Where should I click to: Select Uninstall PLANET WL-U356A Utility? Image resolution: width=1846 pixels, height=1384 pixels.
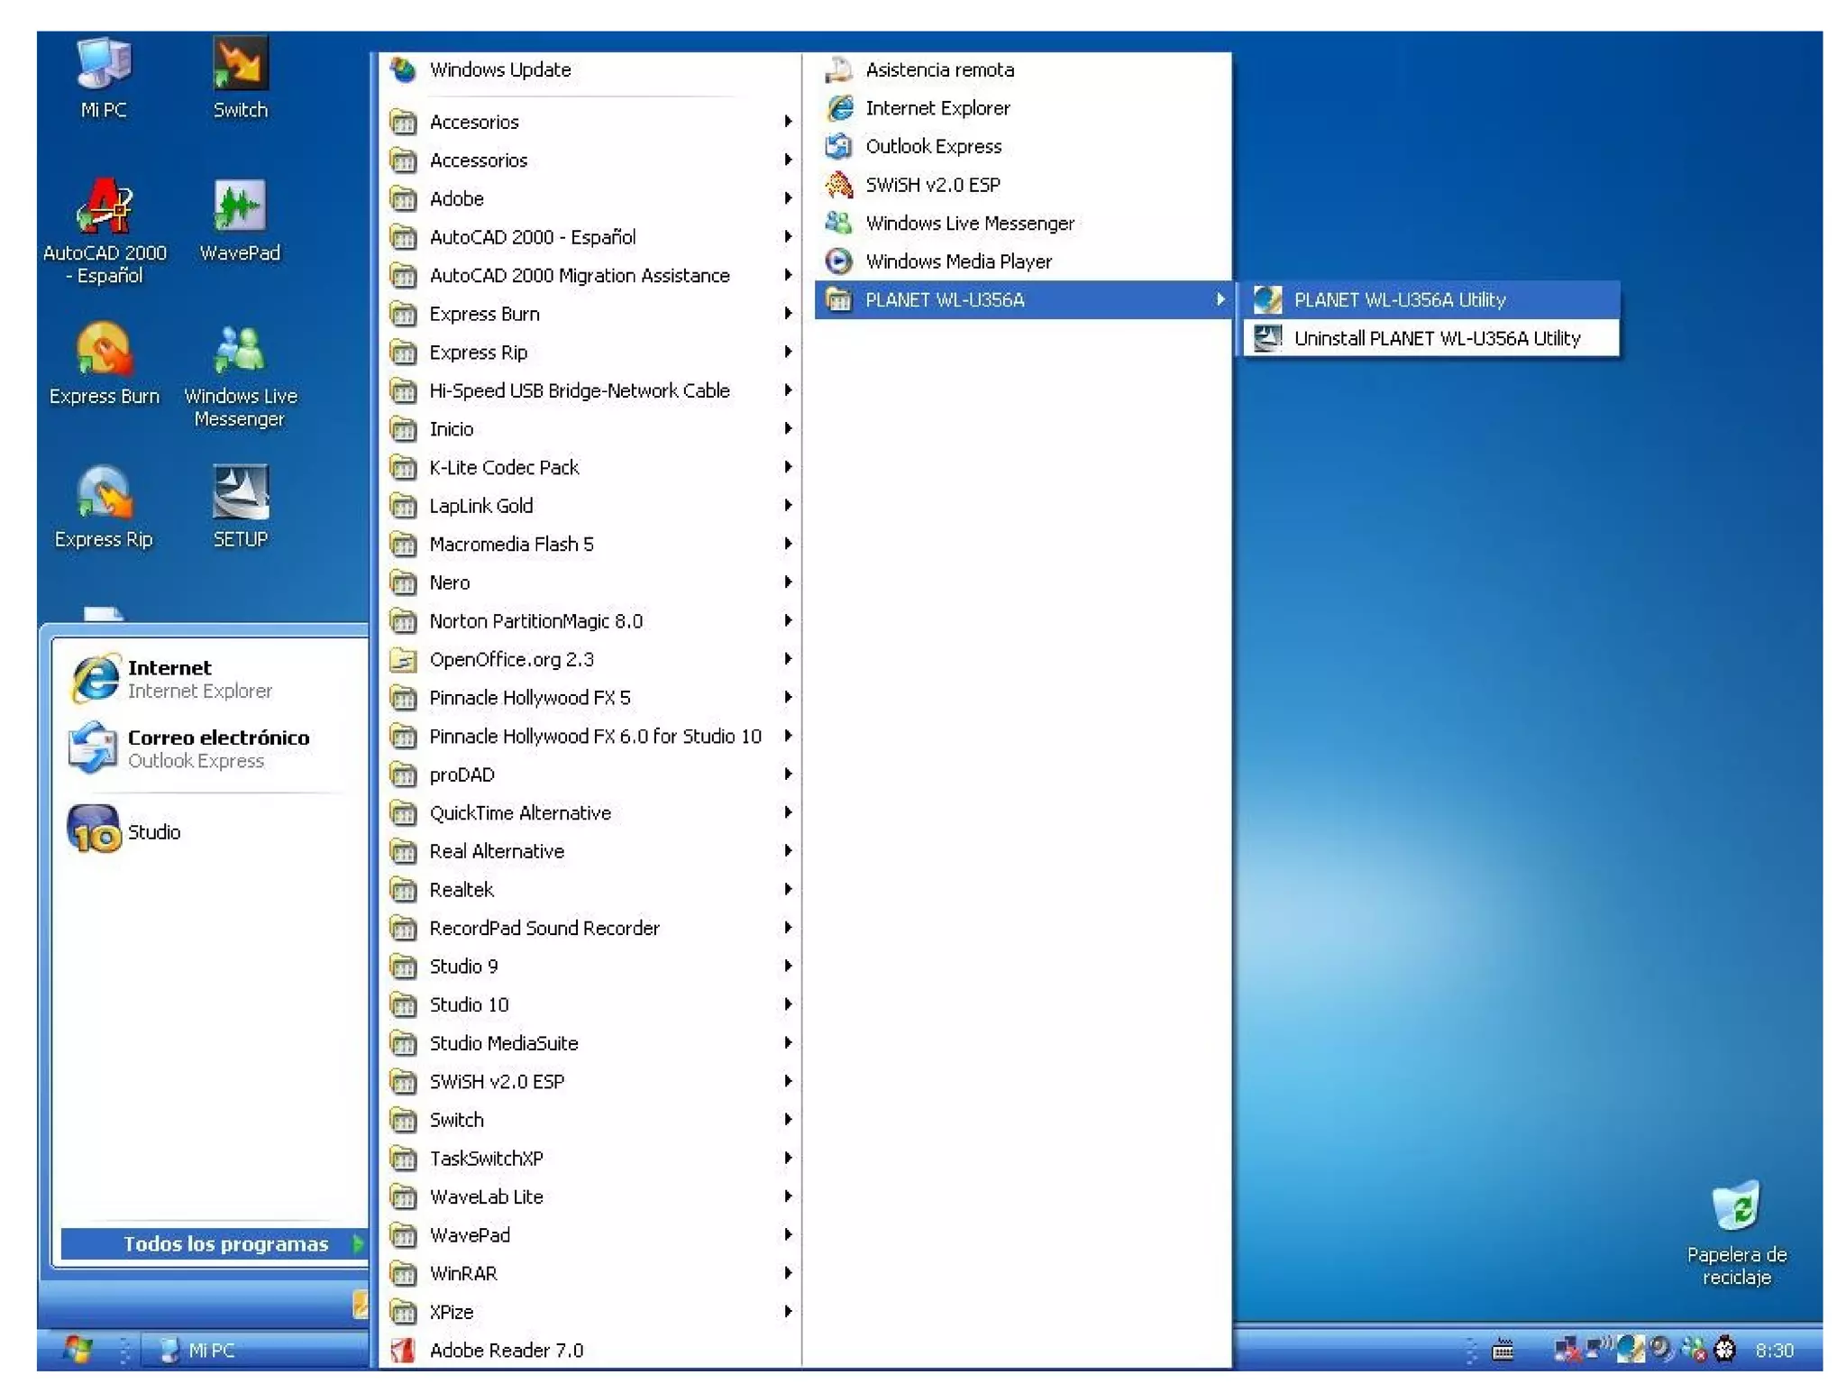(x=1436, y=338)
